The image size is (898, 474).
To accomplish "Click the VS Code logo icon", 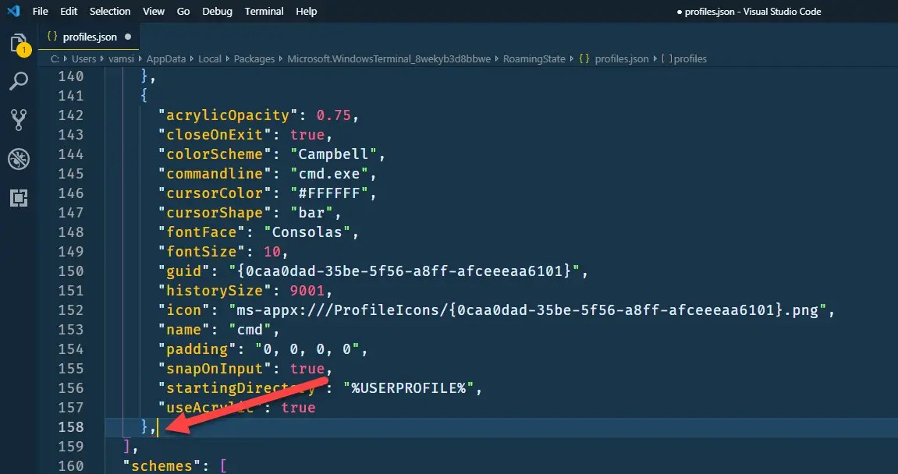I will pos(13,11).
